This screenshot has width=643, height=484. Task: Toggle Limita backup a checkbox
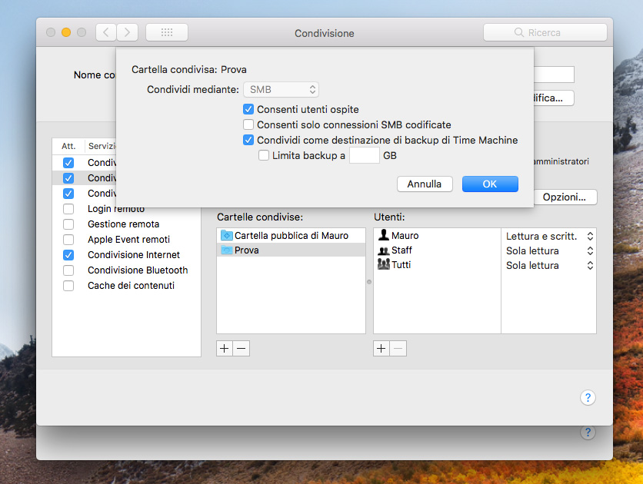(x=264, y=155)
